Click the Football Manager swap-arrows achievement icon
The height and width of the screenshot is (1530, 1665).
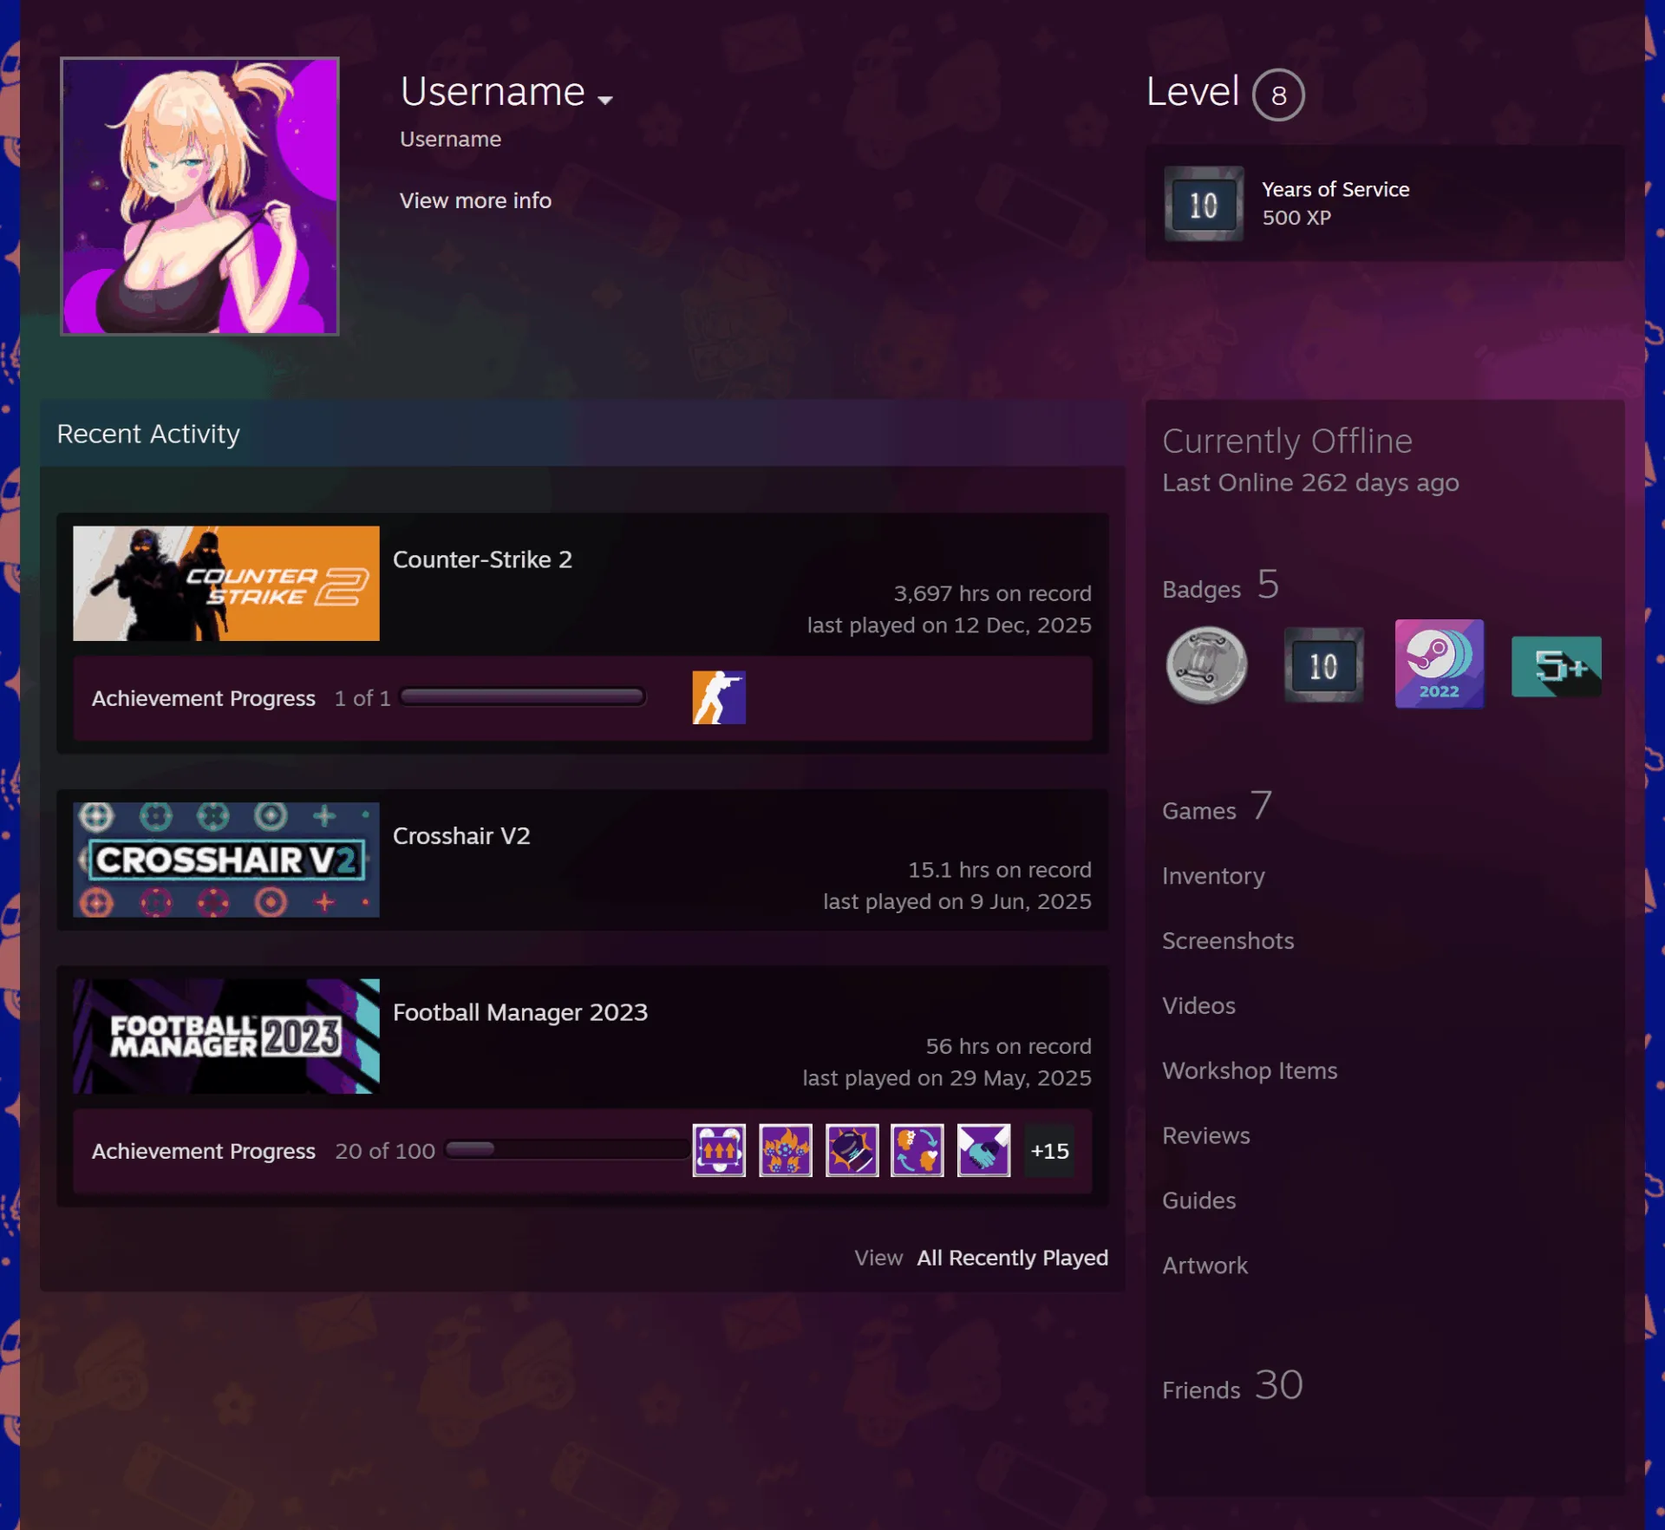[x=917, y=1151]
